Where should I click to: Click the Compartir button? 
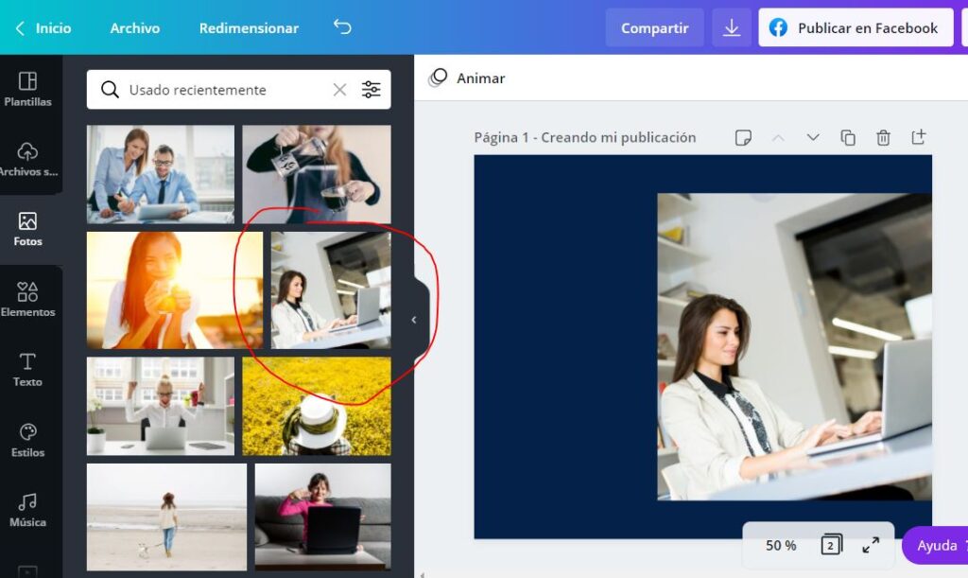click(654, 28)
